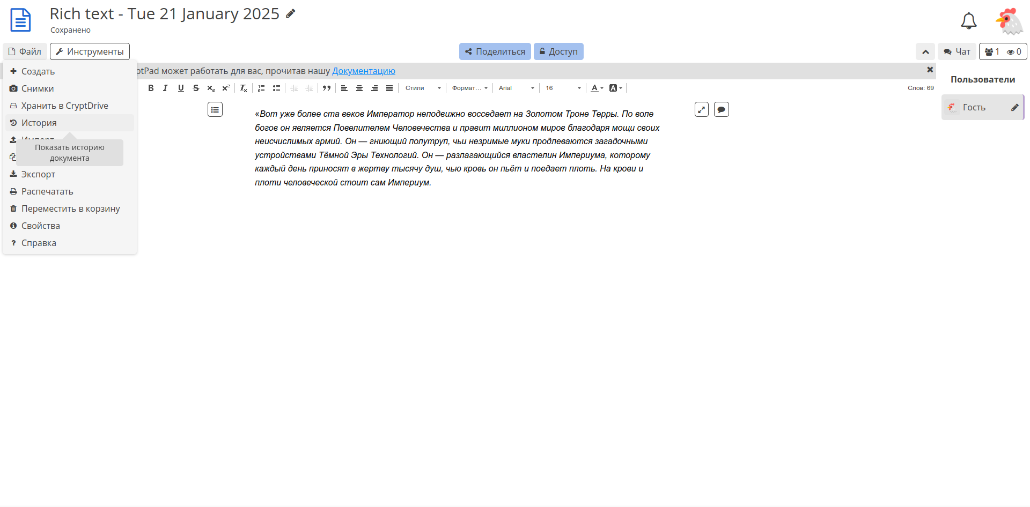Image resolution: width=1030 pixels, height=507 pixels.
Task: Open История from the file menu
Action: tap(70, 123)
